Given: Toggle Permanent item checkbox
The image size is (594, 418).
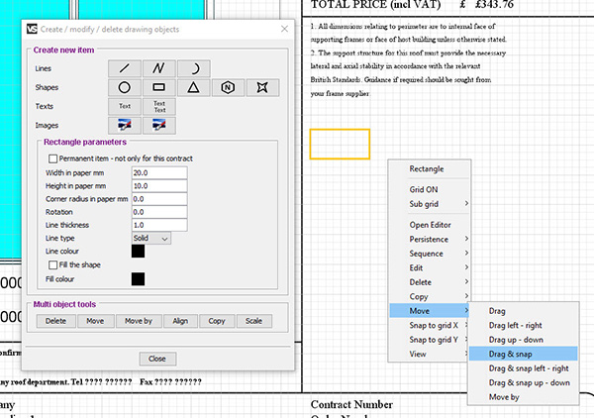Looking at the screenshot, I should (x=53, y=158).
